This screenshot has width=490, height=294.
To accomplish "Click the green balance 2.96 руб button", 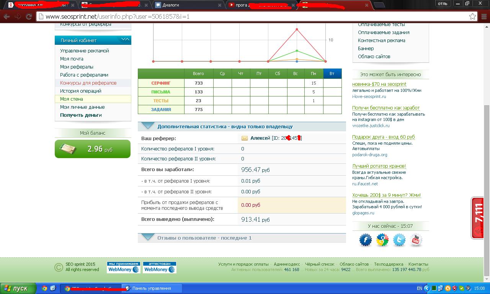I will (93, 149).
